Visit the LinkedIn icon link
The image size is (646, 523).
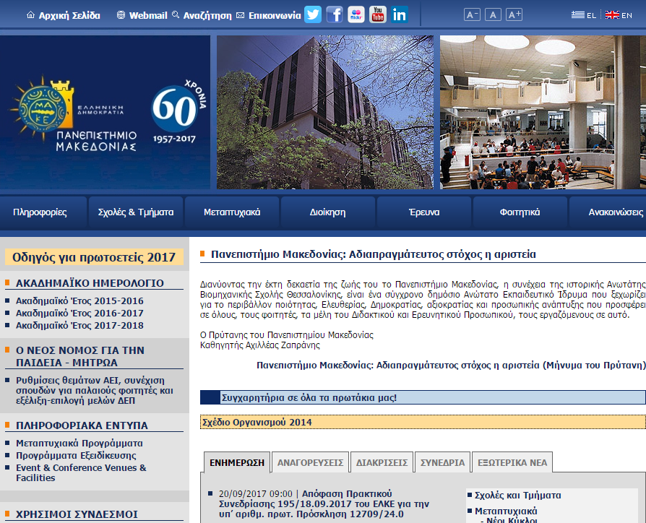(x=400, y=14)
